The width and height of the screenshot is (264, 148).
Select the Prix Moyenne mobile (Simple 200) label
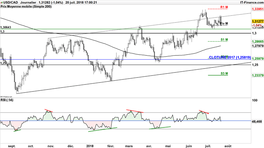coord(26,6)
